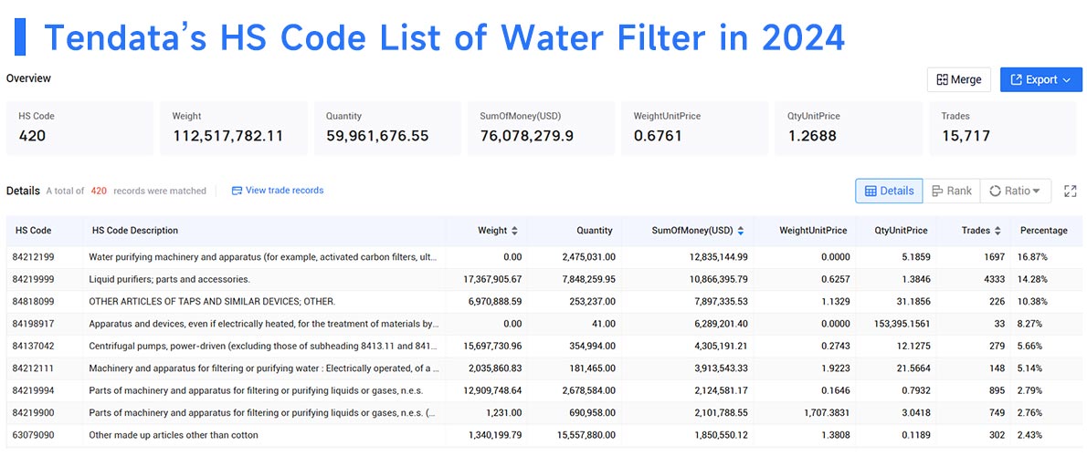Click 'Centrifugal pumps, power-driven' description
The width and height of the screenshot is (1087, 456).
point(263,346)
